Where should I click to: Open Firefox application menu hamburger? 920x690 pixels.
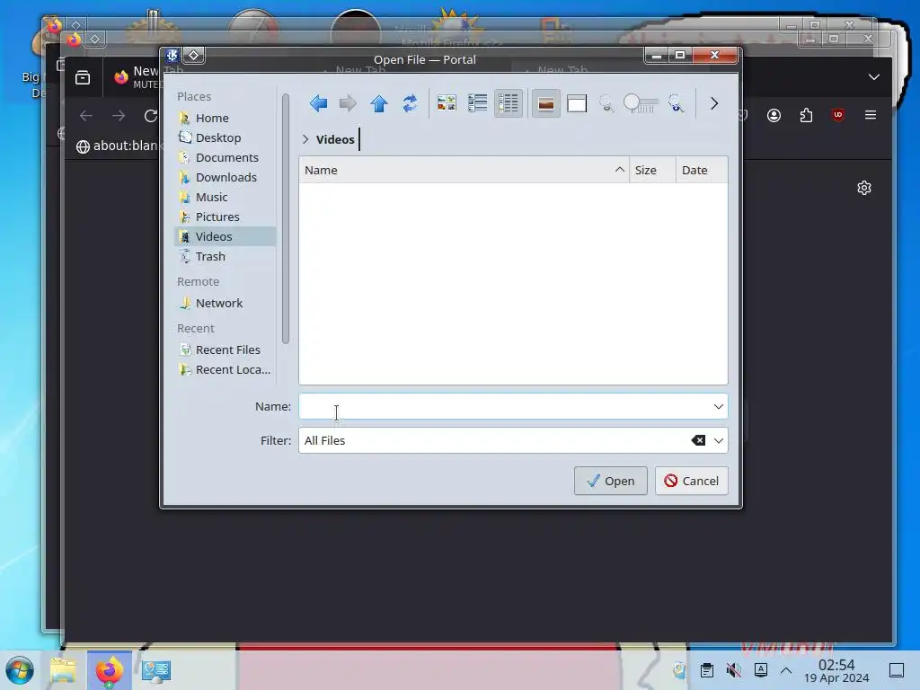[870, 115]
